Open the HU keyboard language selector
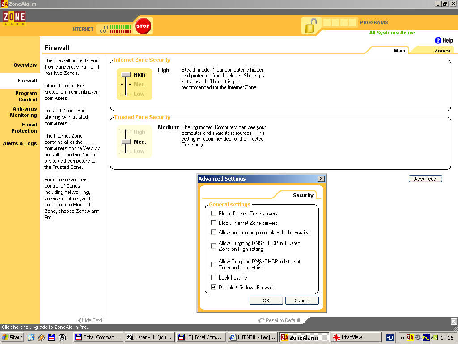The image size is (458, 344). tap(390, 337)
